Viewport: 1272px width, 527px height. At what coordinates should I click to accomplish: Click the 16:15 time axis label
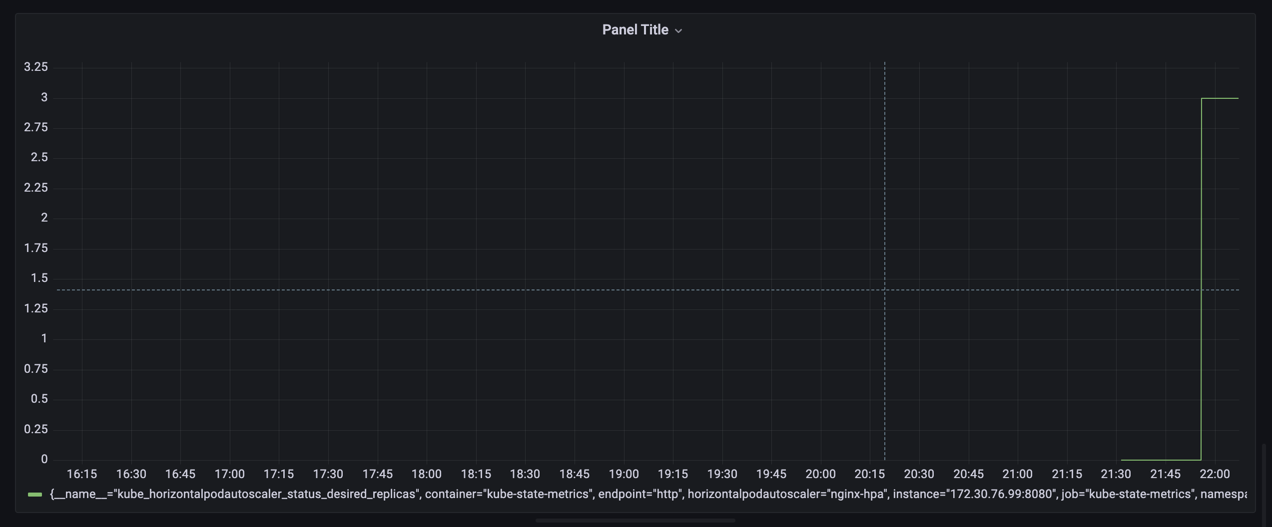click(82, 474)
